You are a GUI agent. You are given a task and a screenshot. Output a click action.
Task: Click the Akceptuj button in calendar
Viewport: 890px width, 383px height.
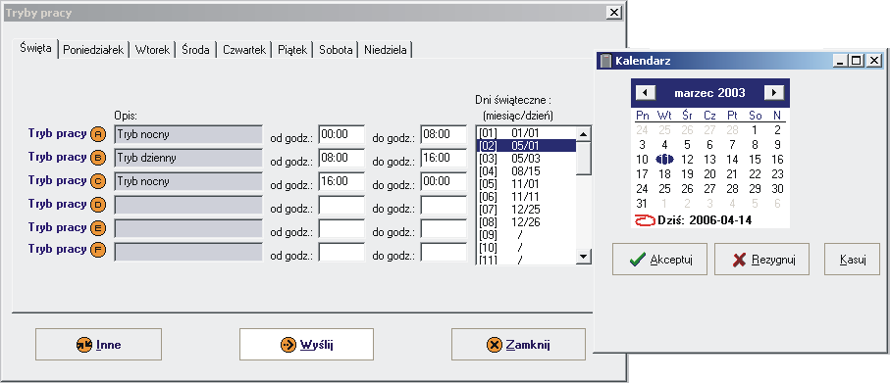tap(659, 260)
